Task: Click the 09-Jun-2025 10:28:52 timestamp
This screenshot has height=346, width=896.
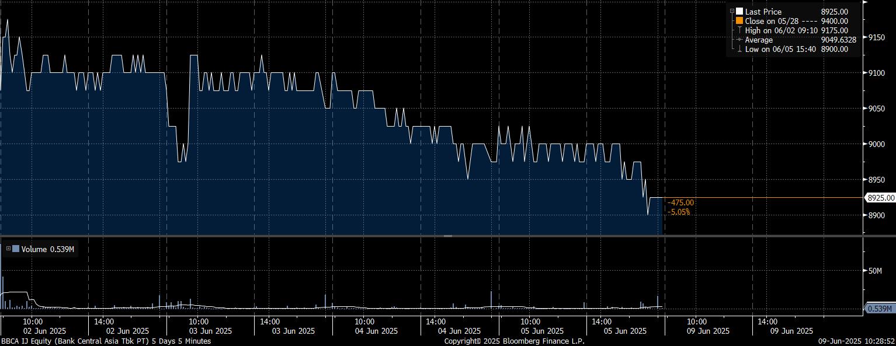Action: [856, 341]
